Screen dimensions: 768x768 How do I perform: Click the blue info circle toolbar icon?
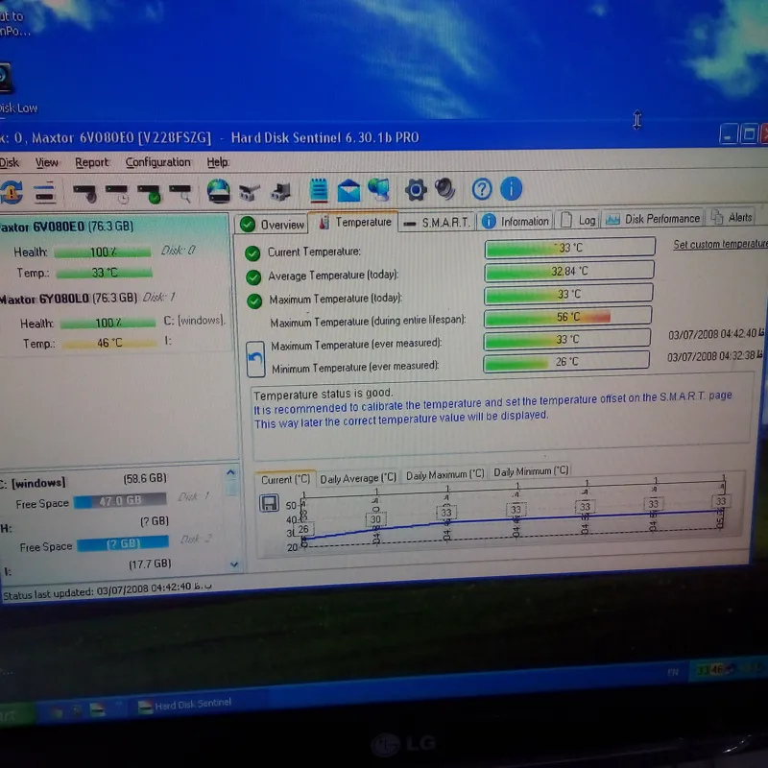click(512, 188)
